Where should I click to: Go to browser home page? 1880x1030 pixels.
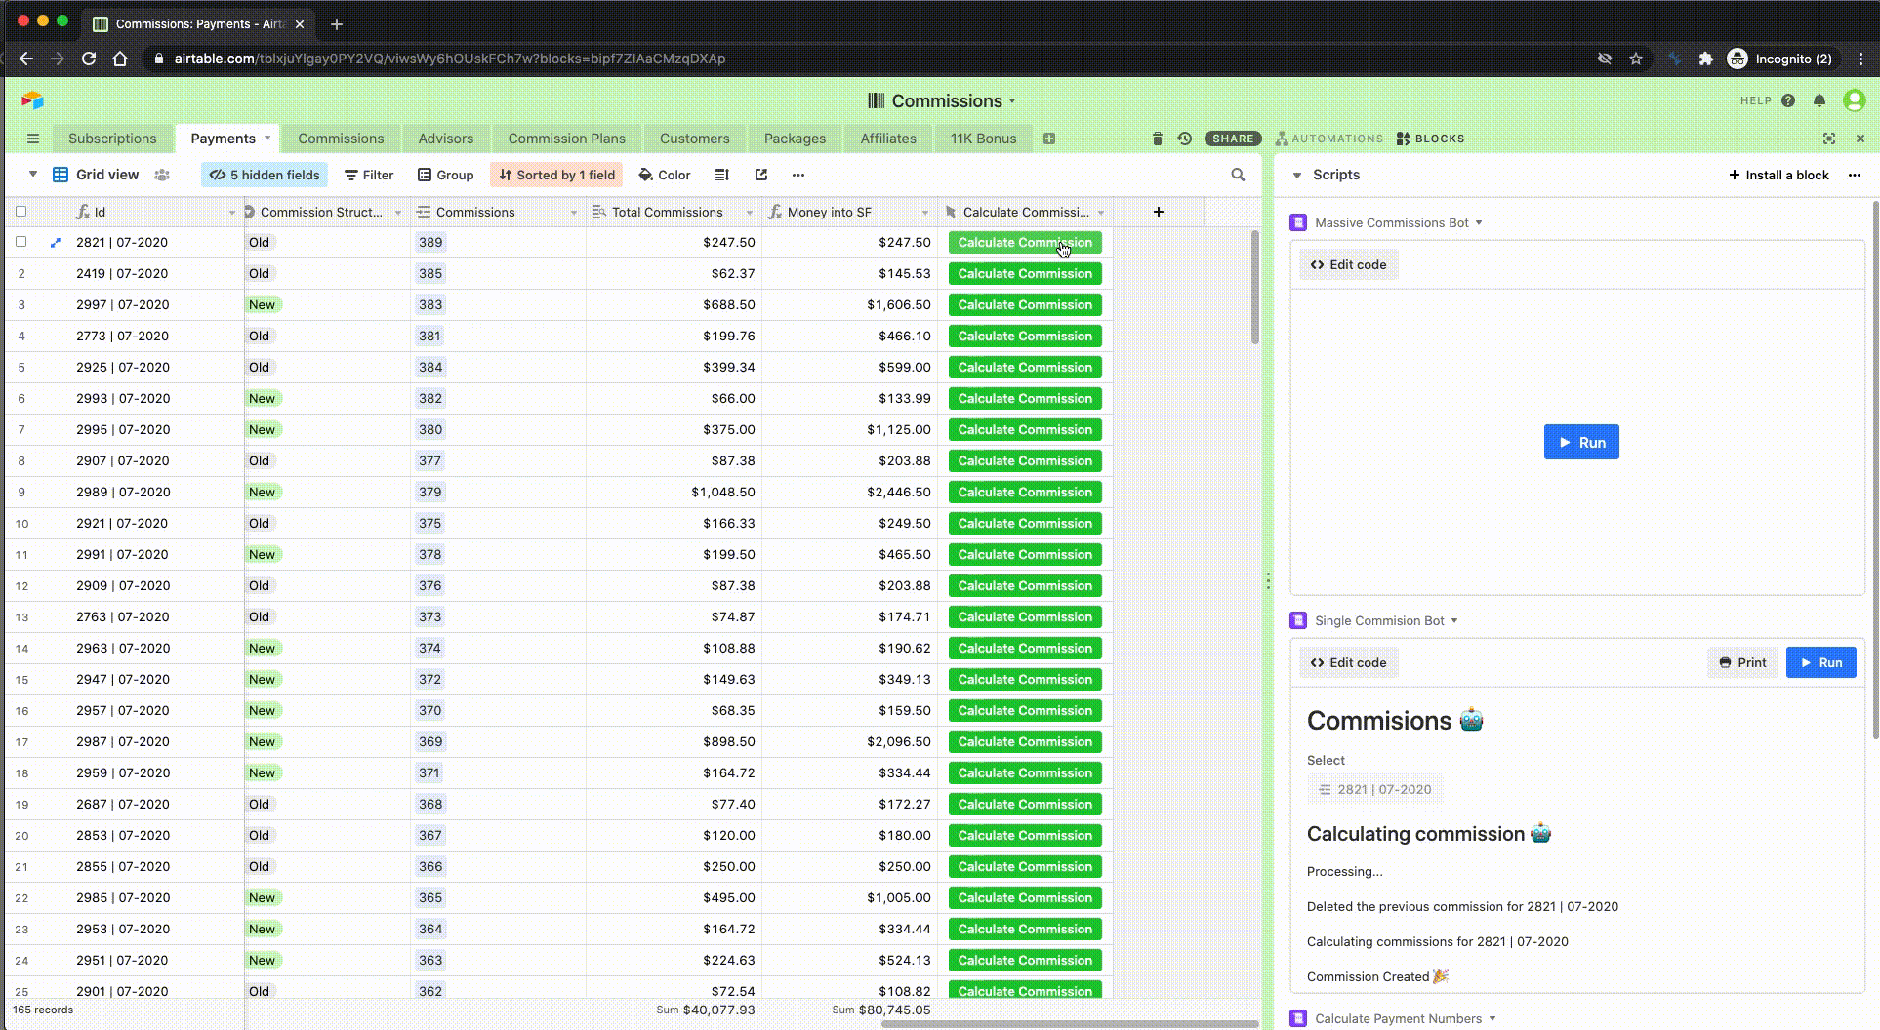(x=120, y=59)
